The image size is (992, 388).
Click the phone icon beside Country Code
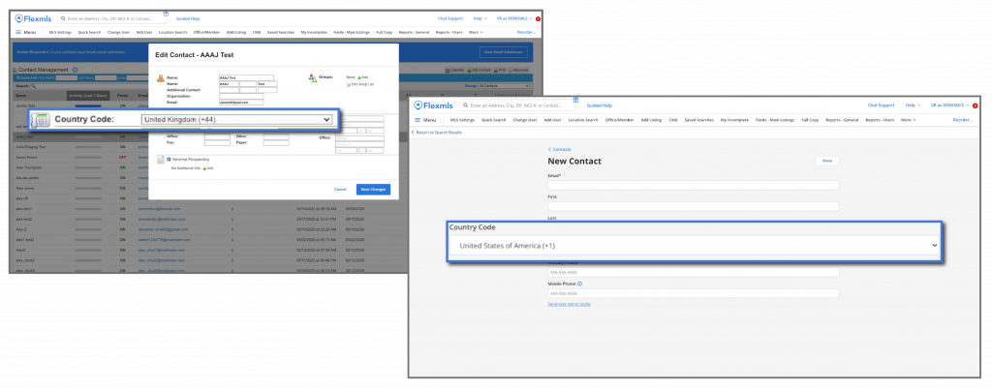click(x=40, y=120)
